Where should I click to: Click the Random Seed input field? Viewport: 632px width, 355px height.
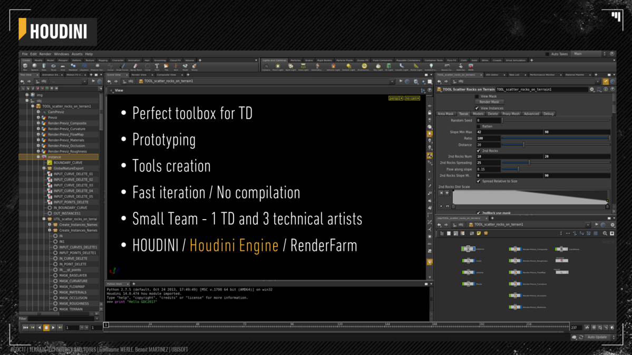click(x=488, y=121)
